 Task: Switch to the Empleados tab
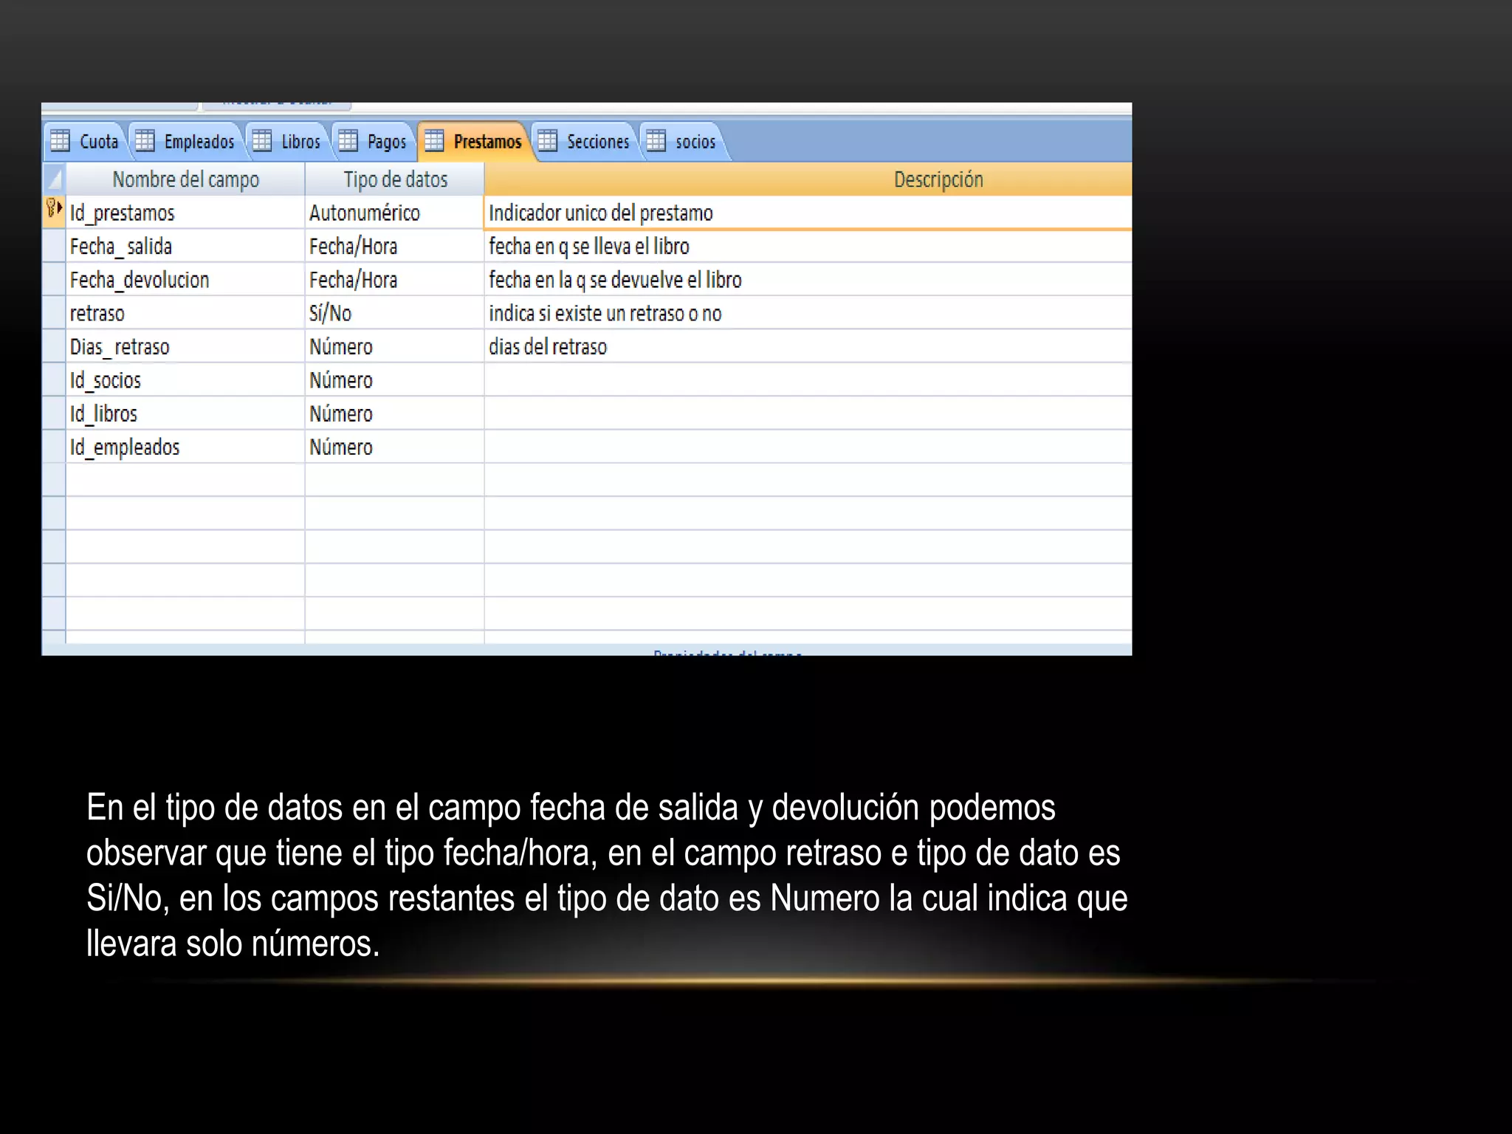[x=199, y=142]
